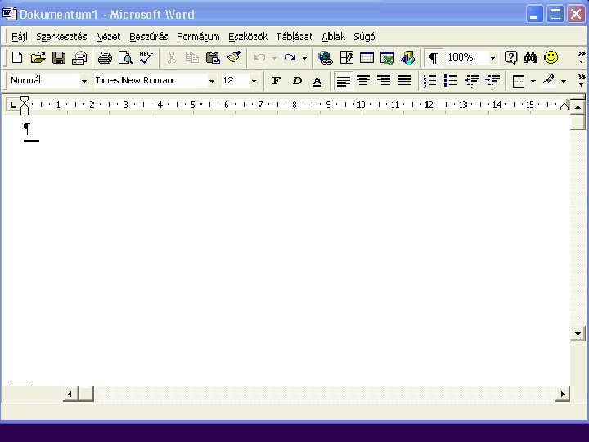Expand more standard toolbar buttons chevron

point(581,57)
